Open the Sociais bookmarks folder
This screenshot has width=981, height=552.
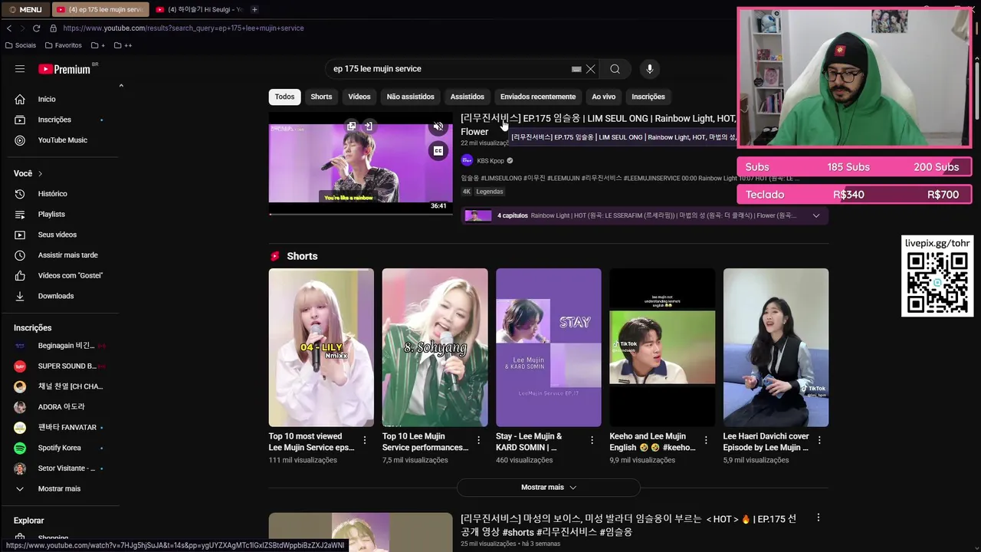click(21, 45)
